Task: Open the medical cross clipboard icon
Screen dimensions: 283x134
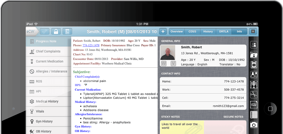Action: 254,65
